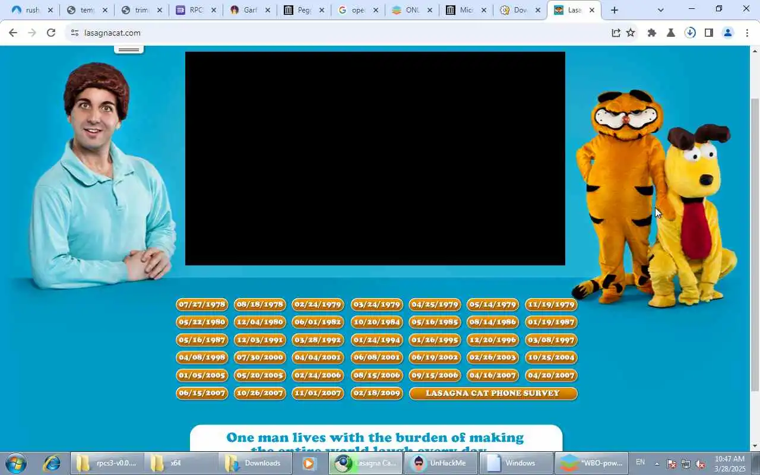Toggle the browser side panel
760x475 pixels.
(x=708, y=33)
